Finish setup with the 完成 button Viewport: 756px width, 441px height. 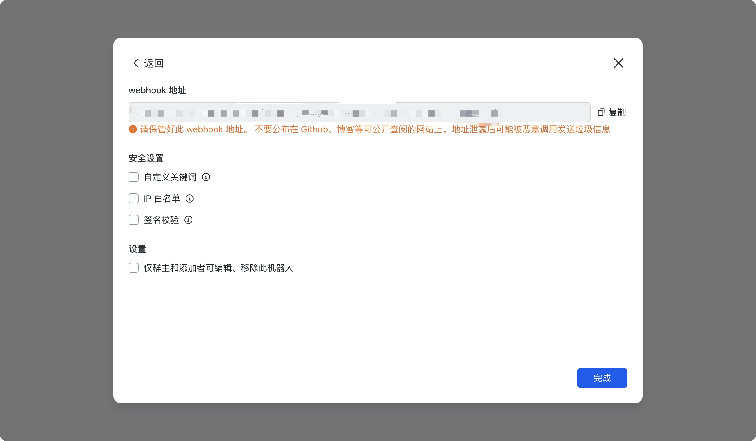[x=602, y=378]
